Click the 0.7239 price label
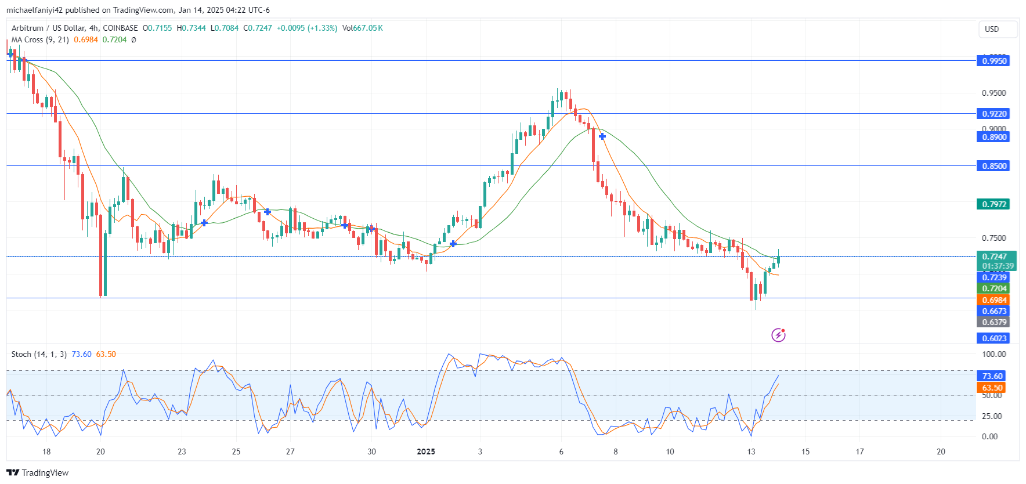This screenshot has width=1026, height=484. tap(994, 277)
